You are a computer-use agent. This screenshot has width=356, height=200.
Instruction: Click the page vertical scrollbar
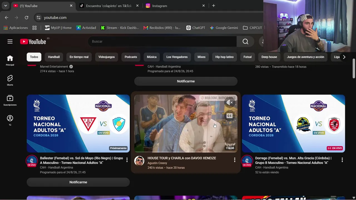tap(354, 69)
